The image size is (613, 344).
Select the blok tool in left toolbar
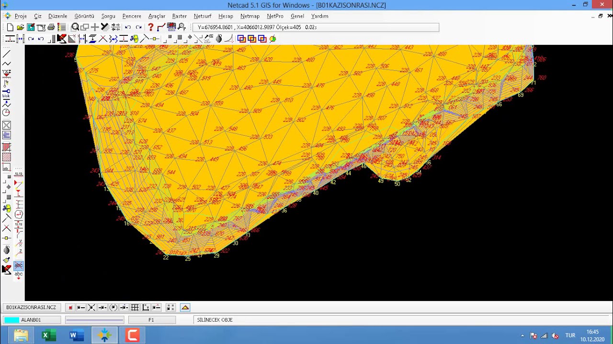(6, 93)
